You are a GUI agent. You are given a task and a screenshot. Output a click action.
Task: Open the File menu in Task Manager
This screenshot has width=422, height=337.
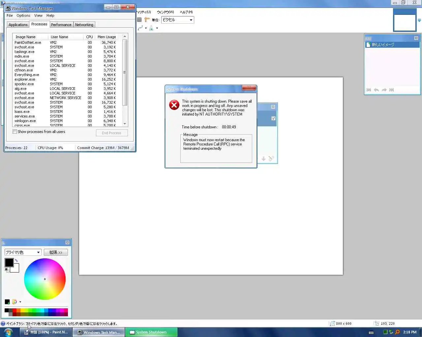pos(10,15)
